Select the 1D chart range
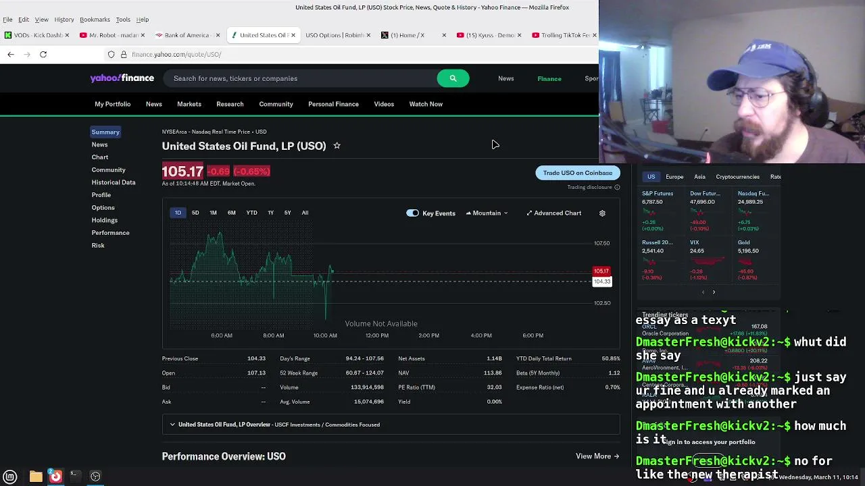 [178, 213]
